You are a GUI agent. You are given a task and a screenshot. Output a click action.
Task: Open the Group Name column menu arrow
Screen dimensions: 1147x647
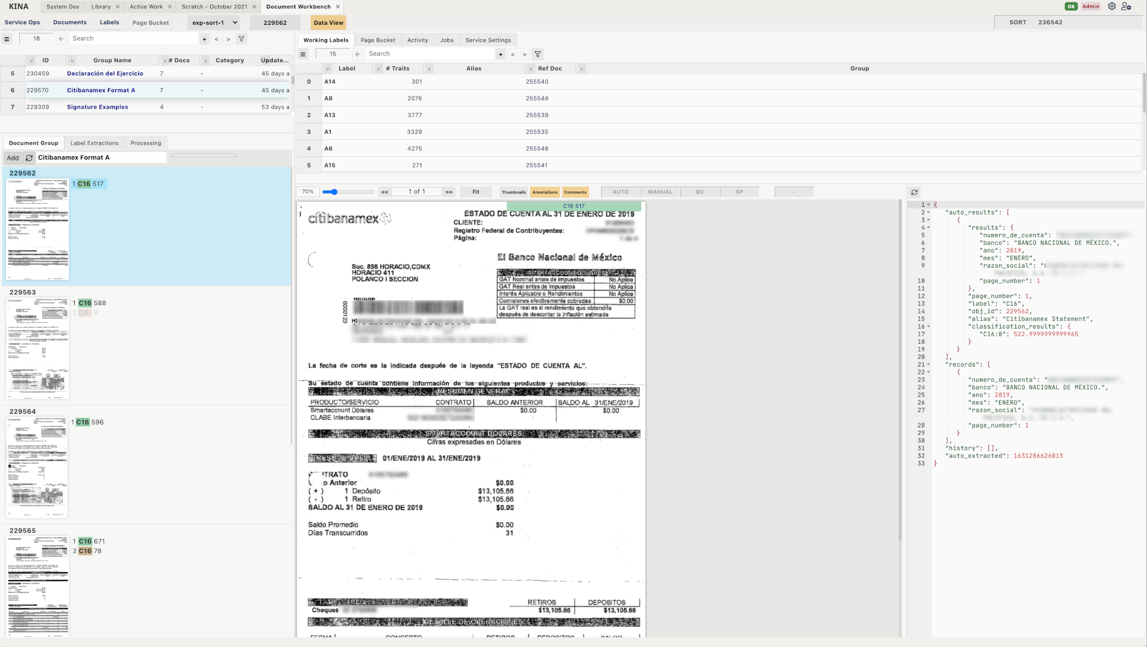(72, 60)
